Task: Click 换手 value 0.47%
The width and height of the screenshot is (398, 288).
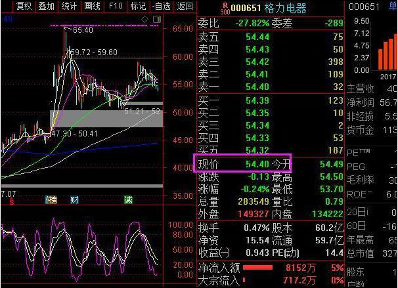Action: coord(257,228)
